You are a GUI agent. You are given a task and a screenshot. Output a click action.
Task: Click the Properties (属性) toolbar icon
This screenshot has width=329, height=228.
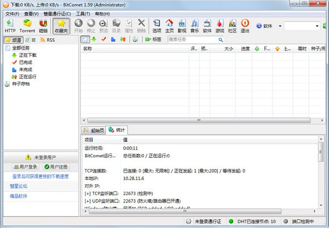tap(129, 26)
